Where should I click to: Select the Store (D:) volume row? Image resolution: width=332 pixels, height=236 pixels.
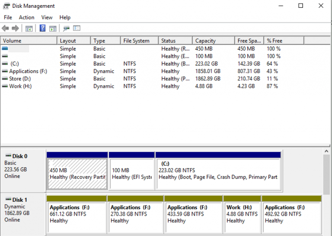(152, 79)
